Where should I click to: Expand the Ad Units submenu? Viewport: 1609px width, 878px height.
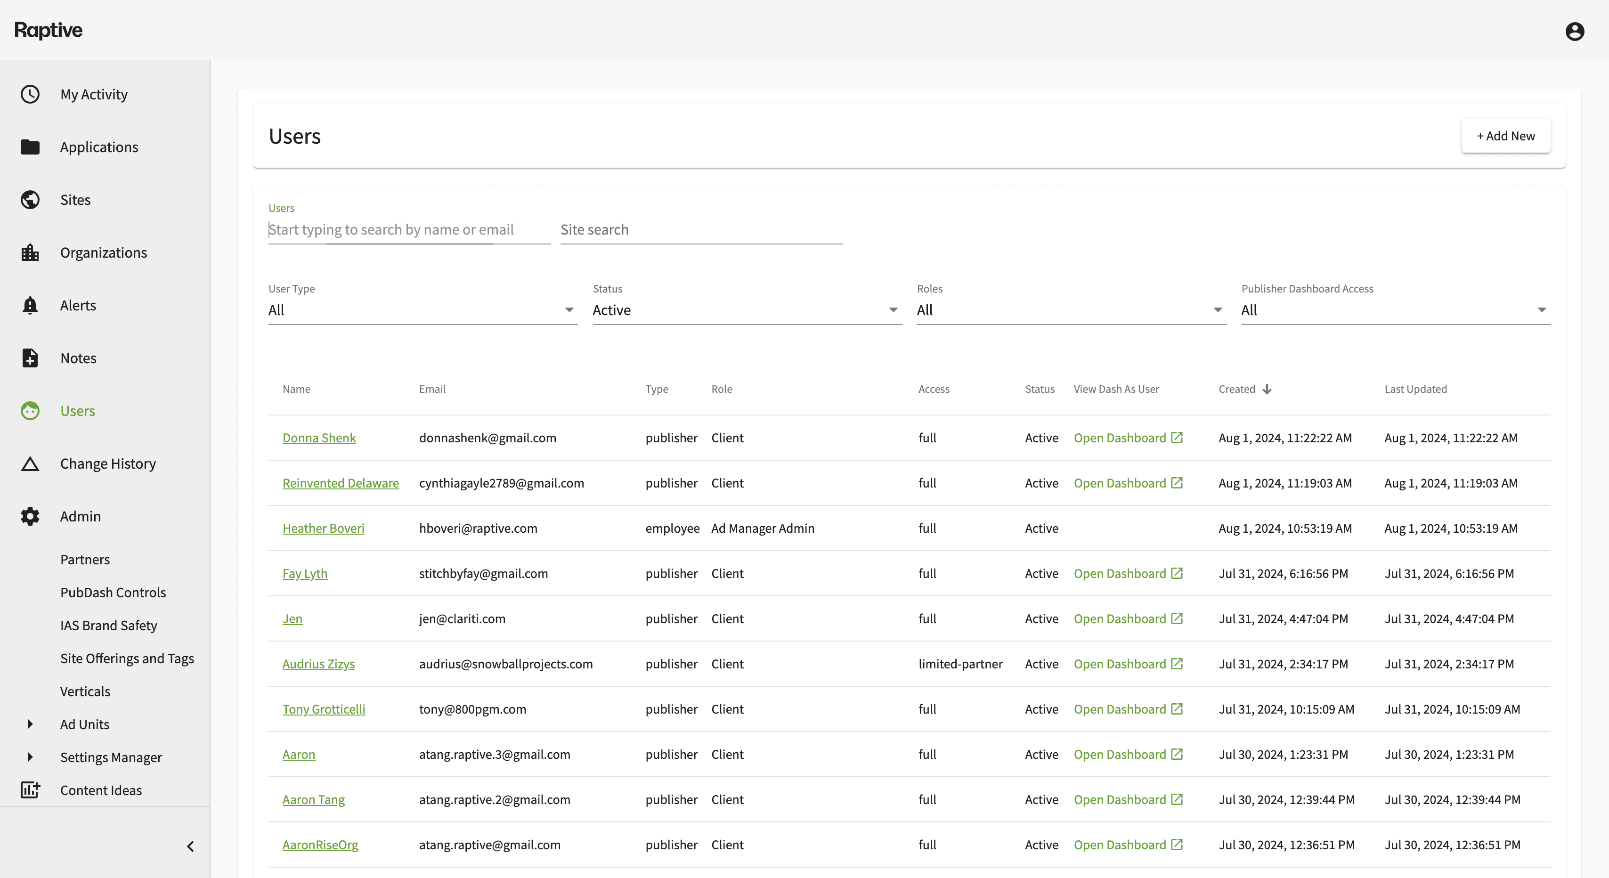30,724
